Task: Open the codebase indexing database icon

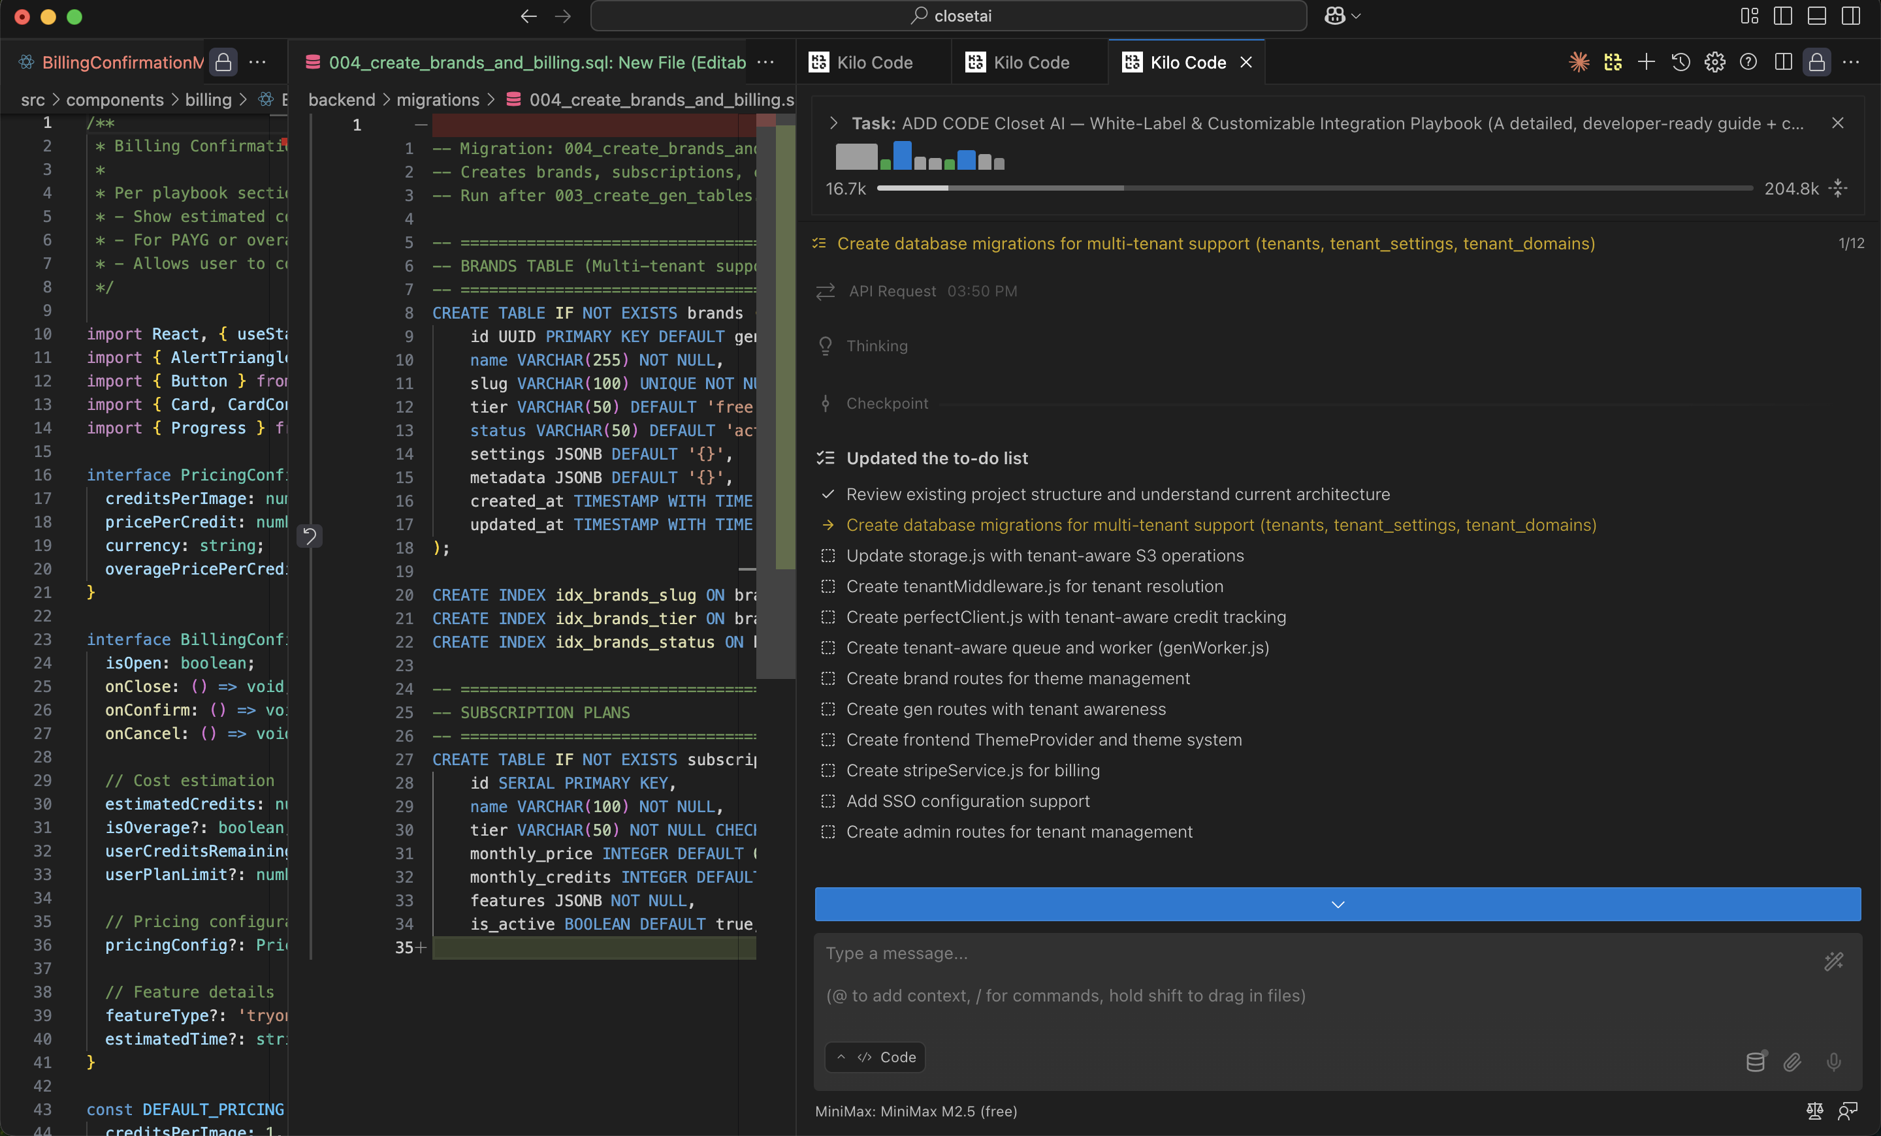Action: click(x=1755, y=1061)
